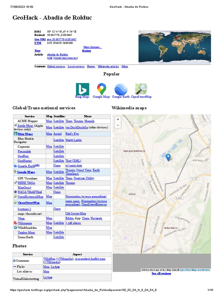The width and height of the screenshot is (223, 297).
Task: Open Google Maps Timelapse link
Action: coord(72,174)
